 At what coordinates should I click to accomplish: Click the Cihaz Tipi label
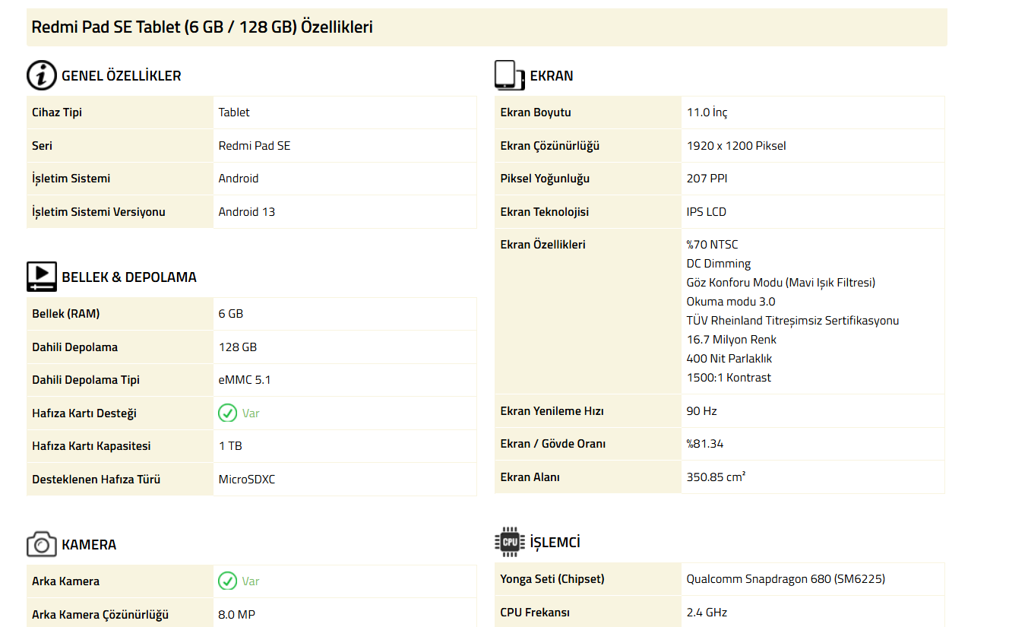click(x=57, y=112)
